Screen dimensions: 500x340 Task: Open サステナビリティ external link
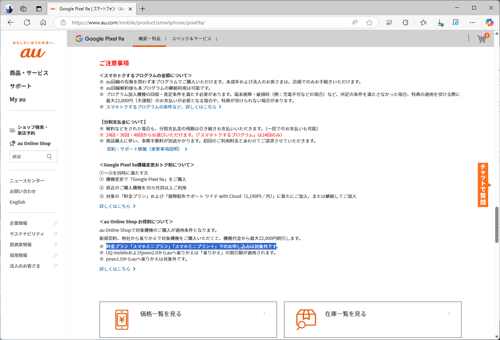pyautogui.click(x=33, y=234)
